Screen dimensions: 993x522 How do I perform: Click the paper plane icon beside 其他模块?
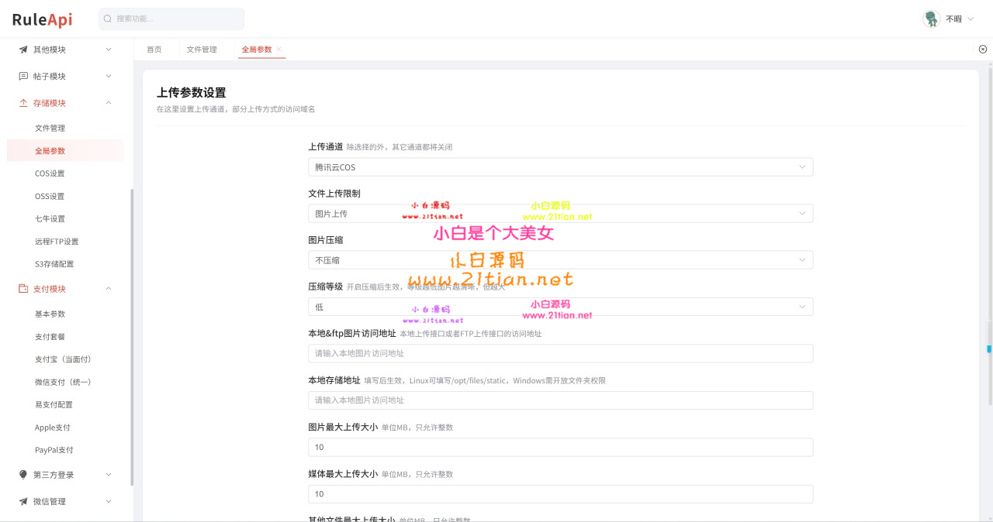[x=23, y=50]
